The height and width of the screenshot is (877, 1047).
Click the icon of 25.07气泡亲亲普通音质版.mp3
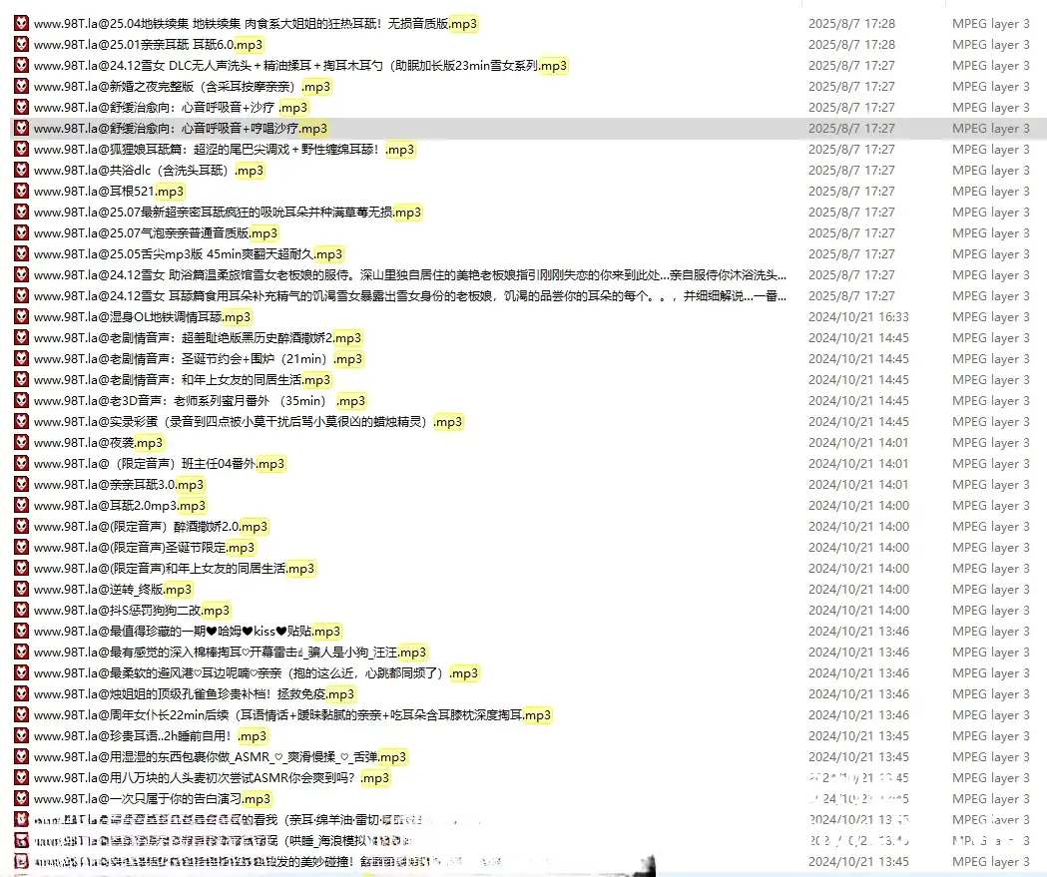pos(20,233)
